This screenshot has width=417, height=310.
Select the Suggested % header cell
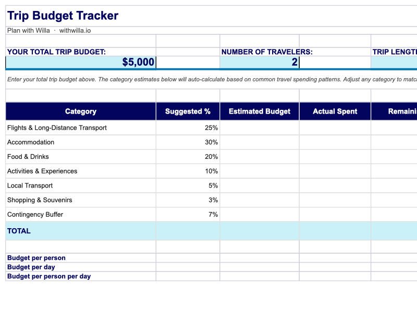[188, 111]
